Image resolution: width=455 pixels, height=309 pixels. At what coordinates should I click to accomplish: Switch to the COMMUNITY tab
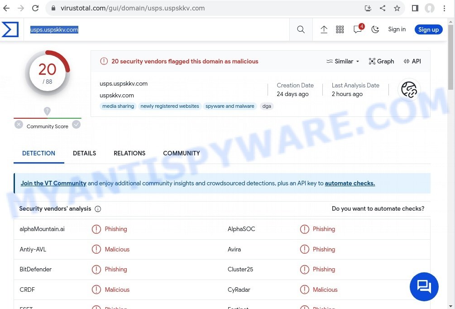[x=182, y=153]
